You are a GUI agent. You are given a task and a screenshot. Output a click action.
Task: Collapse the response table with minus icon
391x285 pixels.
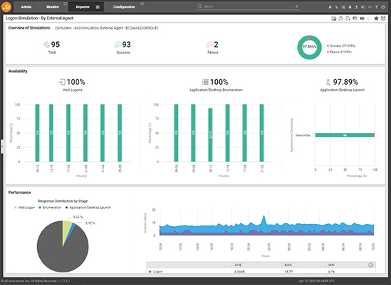click(x=371, y=265)
